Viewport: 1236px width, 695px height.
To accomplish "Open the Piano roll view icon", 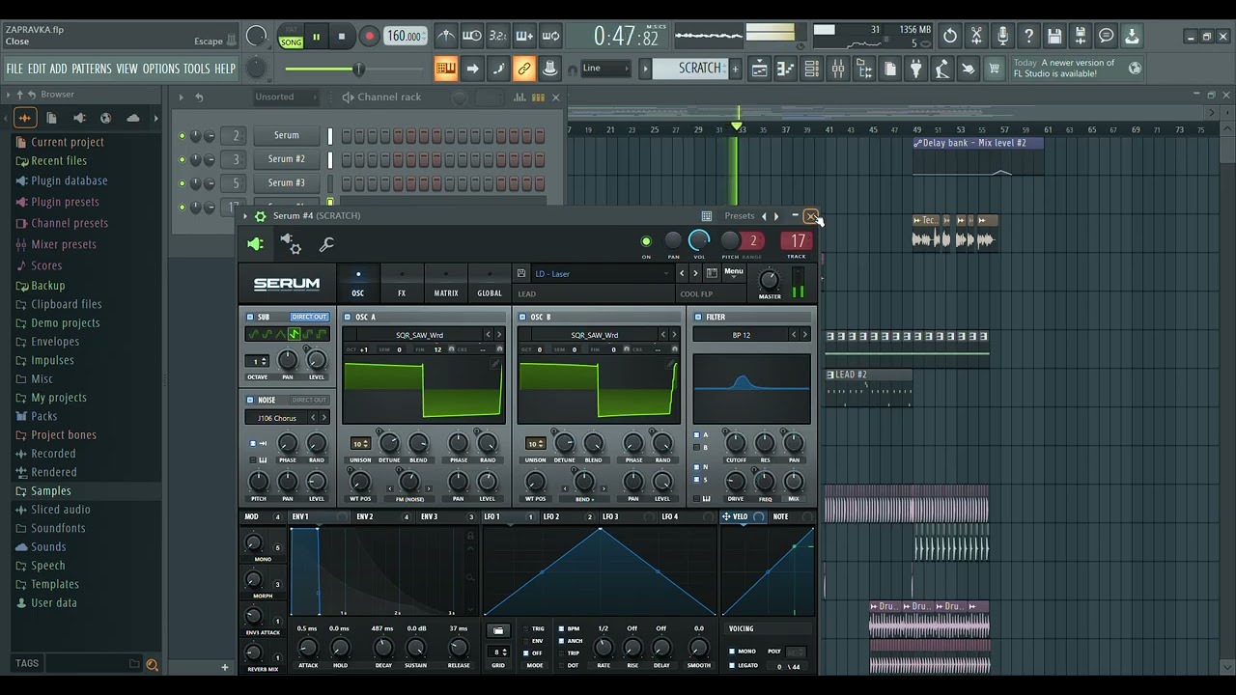I will coord(785,69).
